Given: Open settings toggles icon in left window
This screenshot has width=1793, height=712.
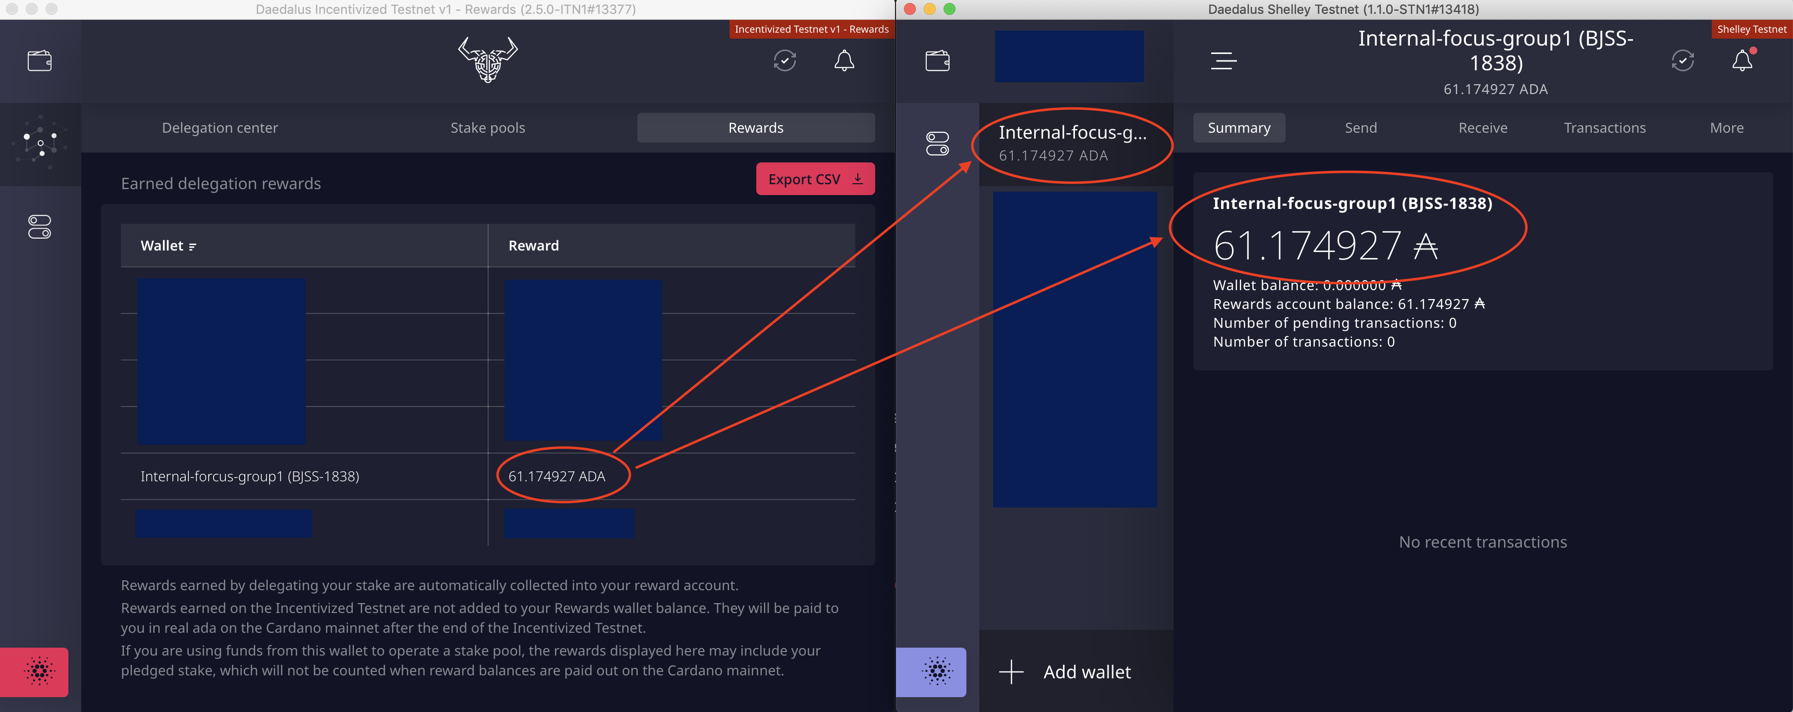Looking at the screenshot, I should click(40, 227).
